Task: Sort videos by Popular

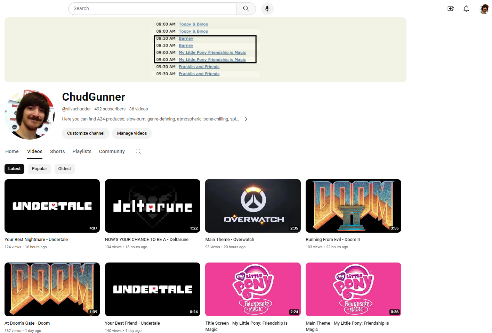Action: 39,169
